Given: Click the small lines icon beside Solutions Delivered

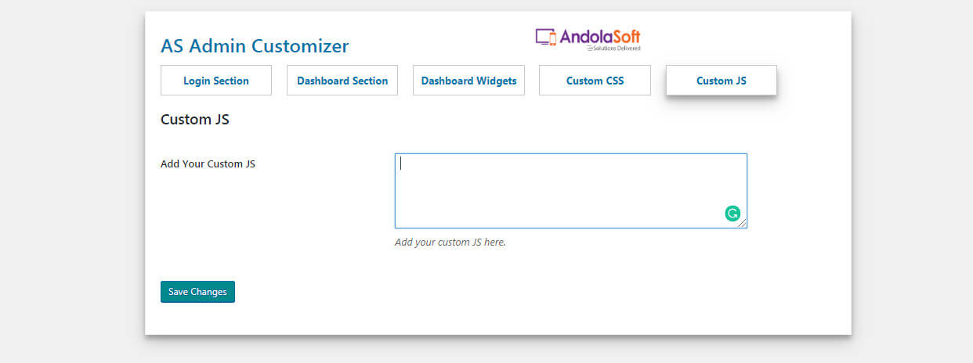Looking at the screenshot, I should coord(589,49).
